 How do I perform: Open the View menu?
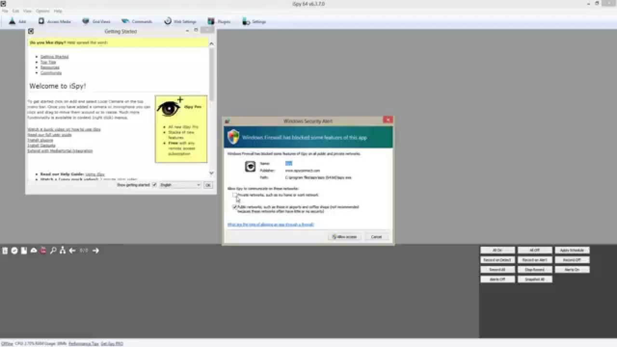tap(27, 11)
